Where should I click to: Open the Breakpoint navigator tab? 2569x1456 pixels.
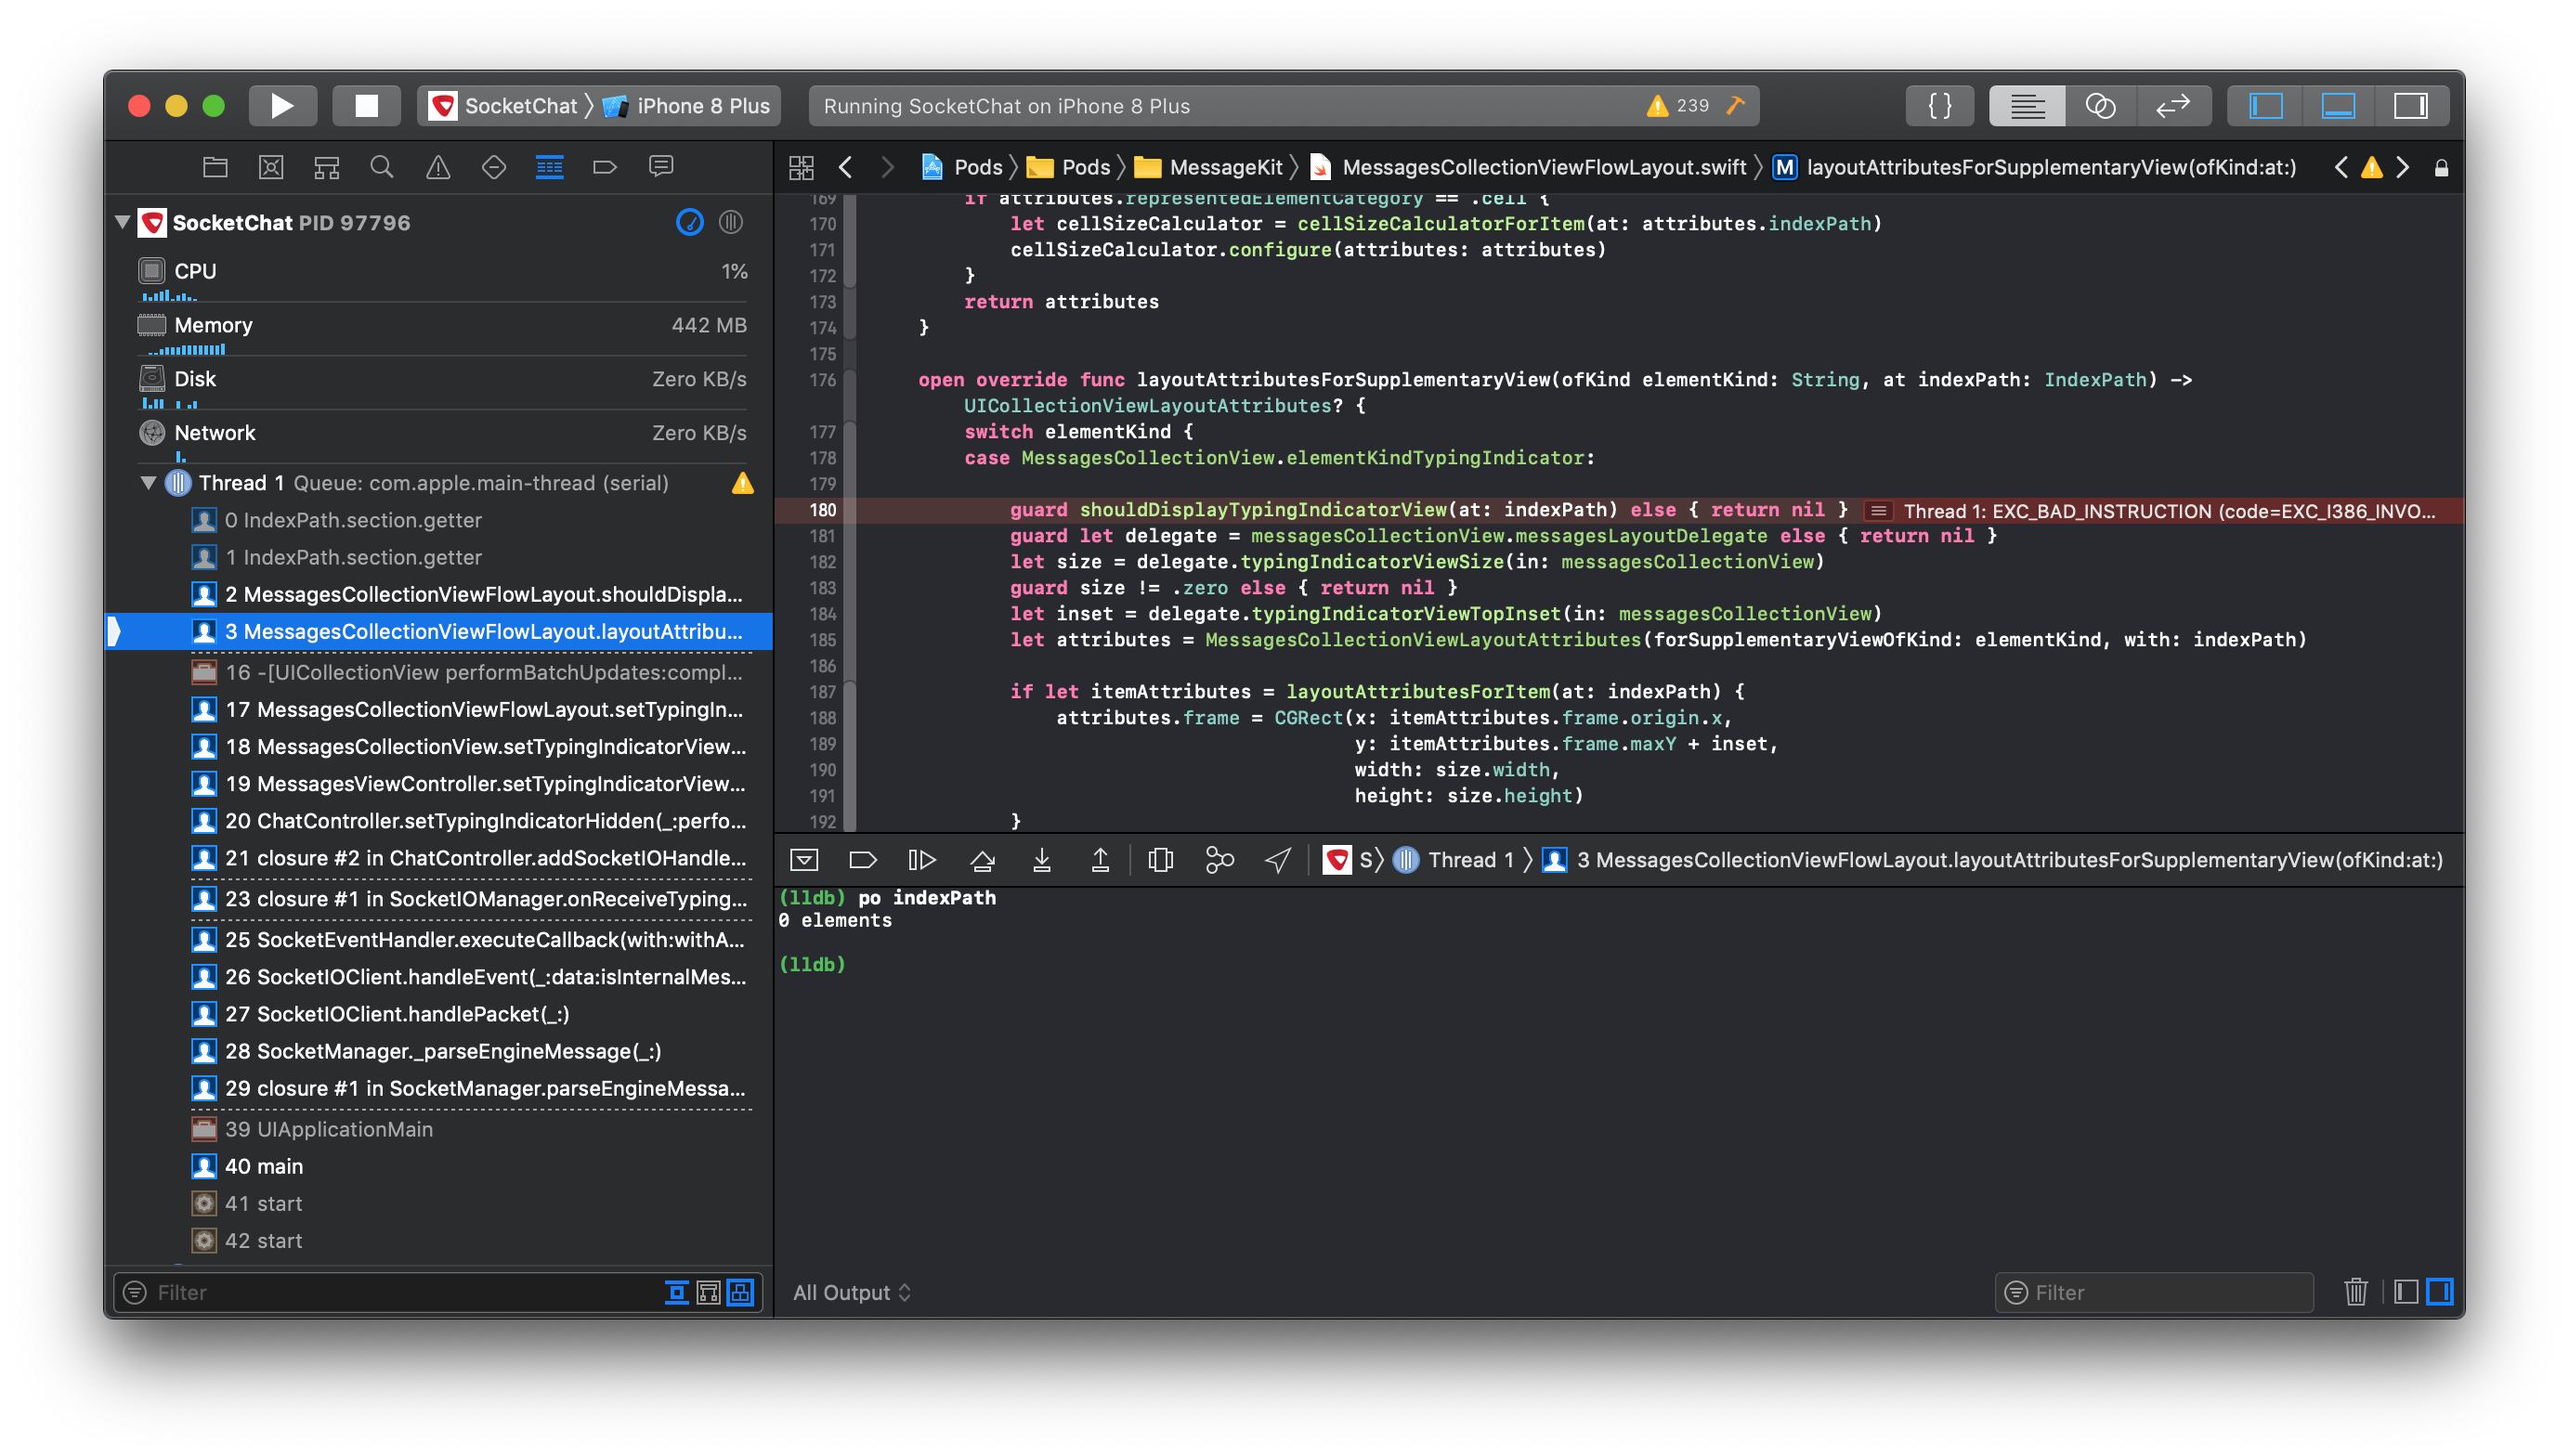click(x=605, y=167)
